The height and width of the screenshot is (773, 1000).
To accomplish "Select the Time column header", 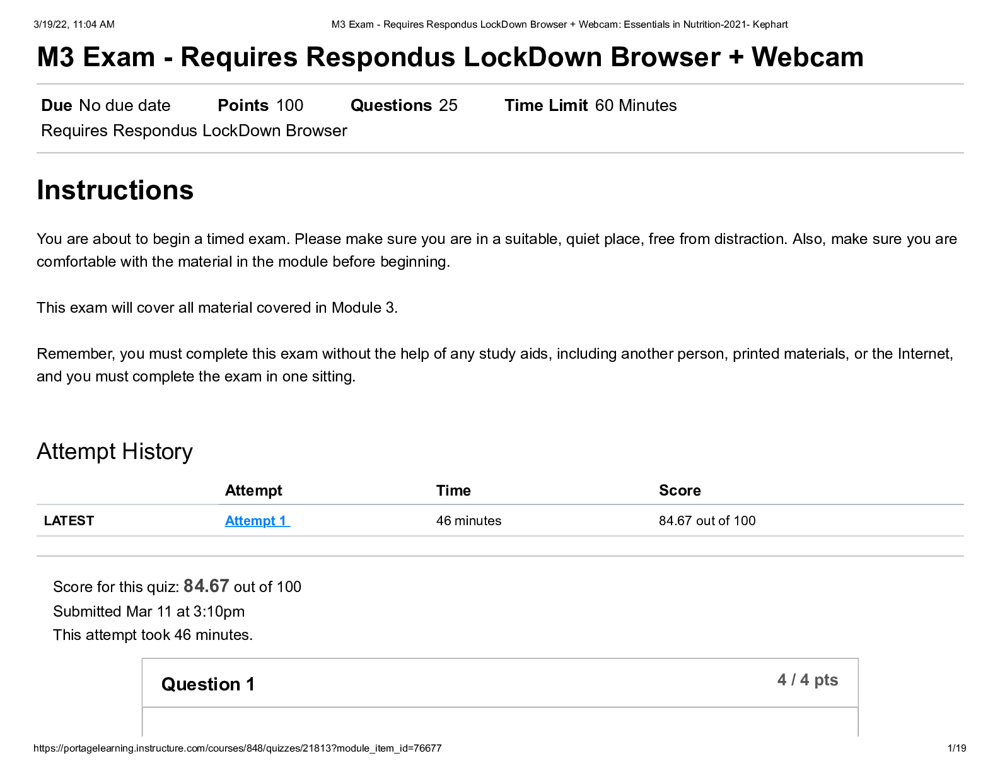I will [x=453, y=491].
